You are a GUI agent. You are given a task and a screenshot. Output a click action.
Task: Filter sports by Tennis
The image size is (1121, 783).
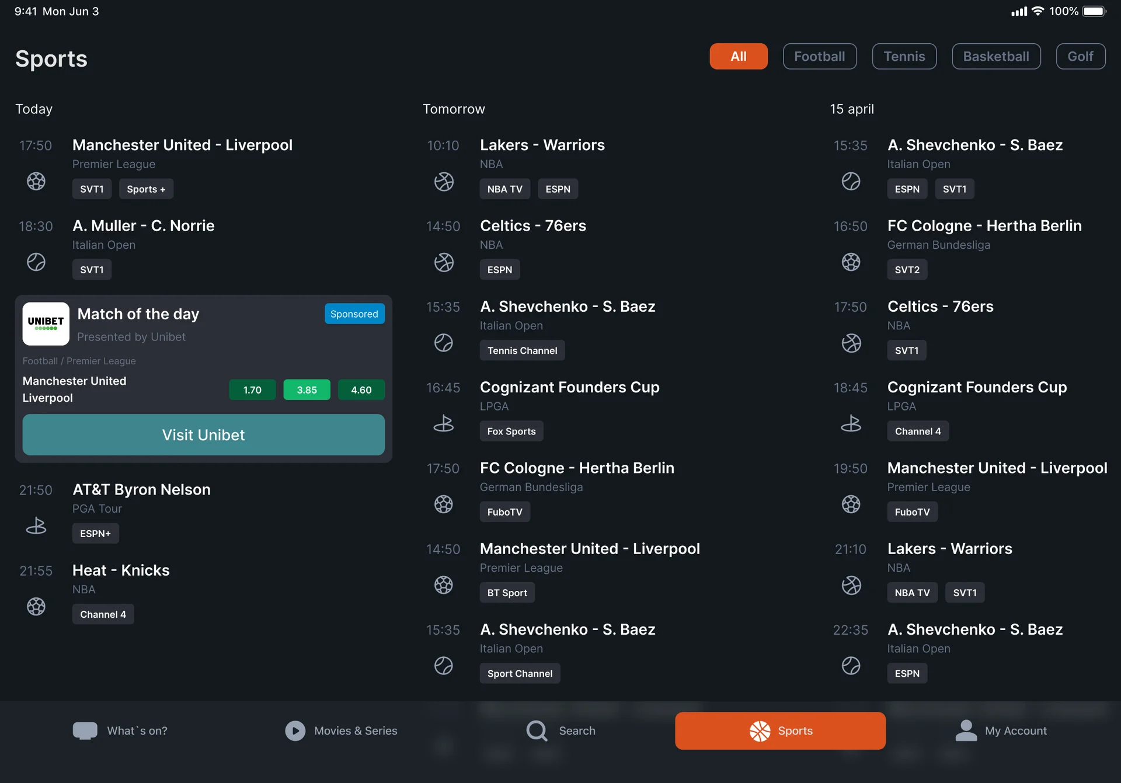click(x=904, y=57)
